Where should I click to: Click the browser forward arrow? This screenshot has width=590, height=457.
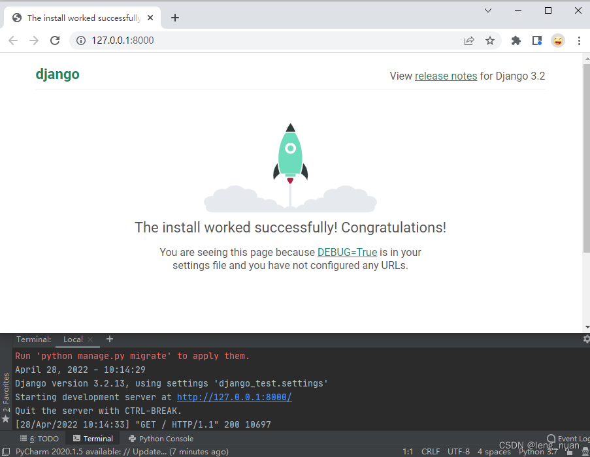(x=34, y=40)
